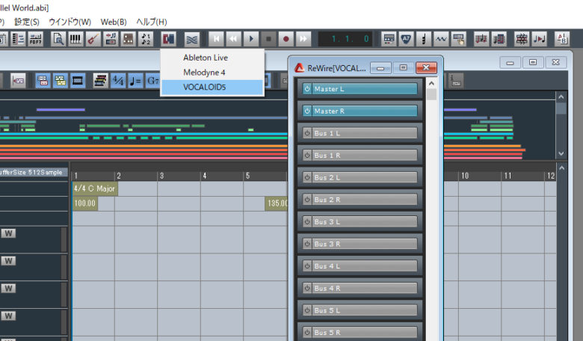The width and height of the screenshot is (583, 341).
Task: Click the ReWire toolbar icon
Action: [169, 38]
